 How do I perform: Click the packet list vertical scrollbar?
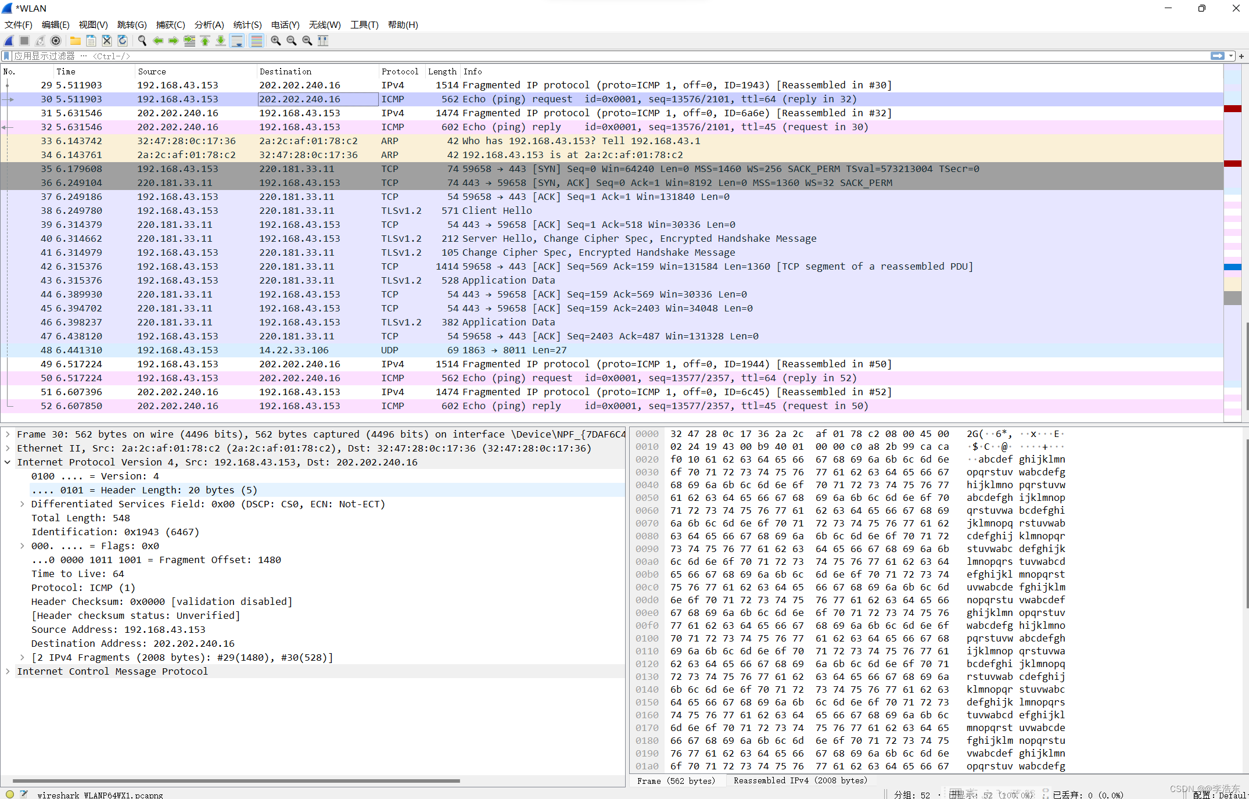1246,366
